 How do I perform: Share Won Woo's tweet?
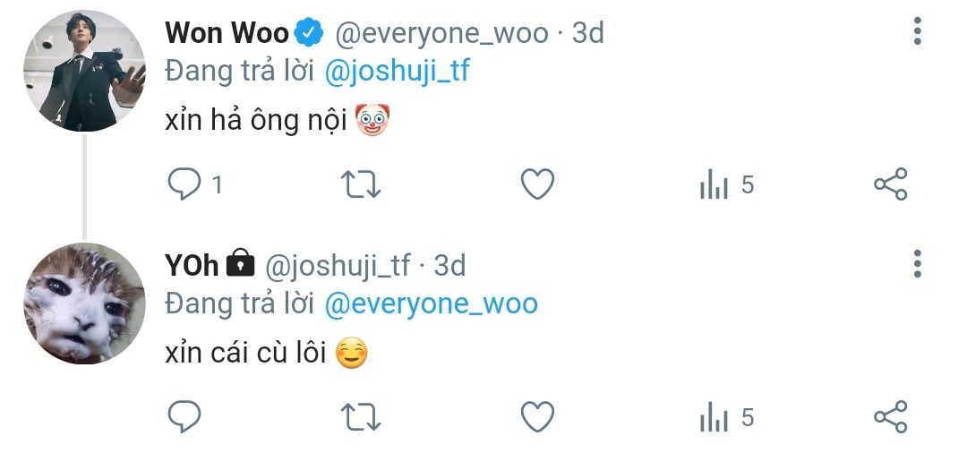click(891, 184)
